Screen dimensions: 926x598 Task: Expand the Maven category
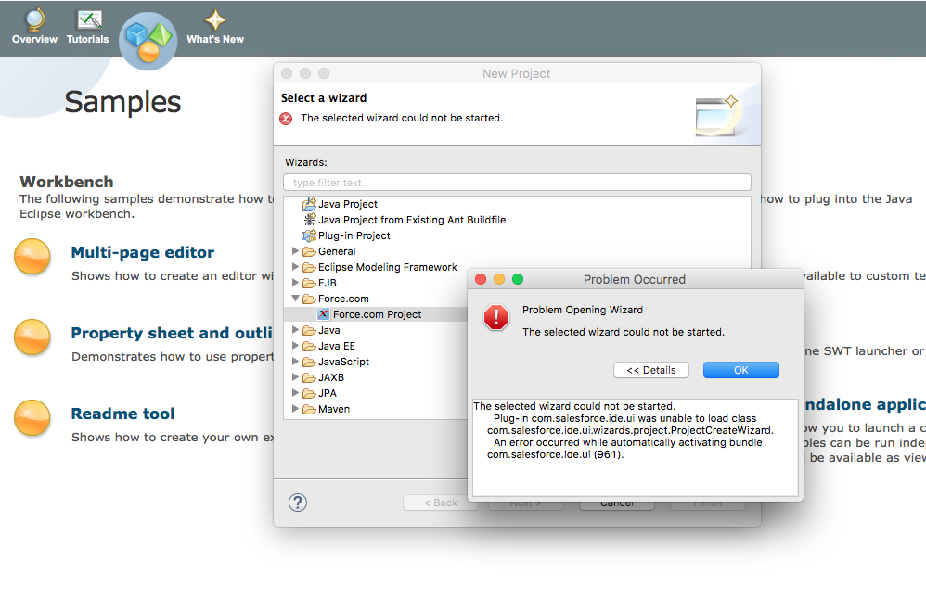(295, 409)
